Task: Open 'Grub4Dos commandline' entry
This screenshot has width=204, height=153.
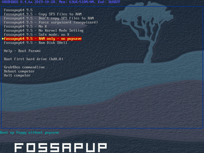Action: [24, 67]
